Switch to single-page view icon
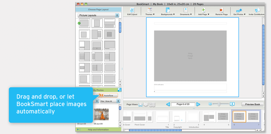Viewport: 271px width, 134px height. click(141, 104)
